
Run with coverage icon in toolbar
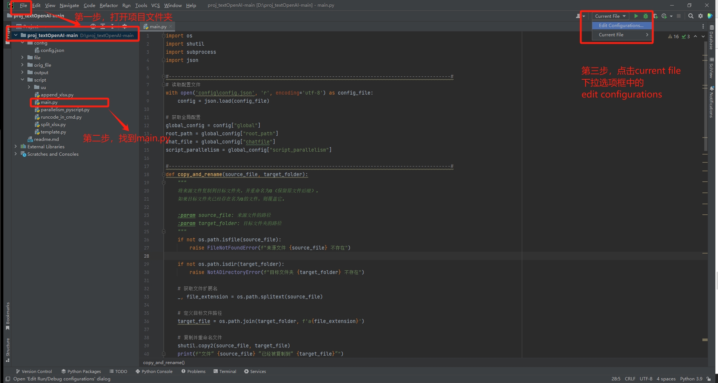[655, 16]
